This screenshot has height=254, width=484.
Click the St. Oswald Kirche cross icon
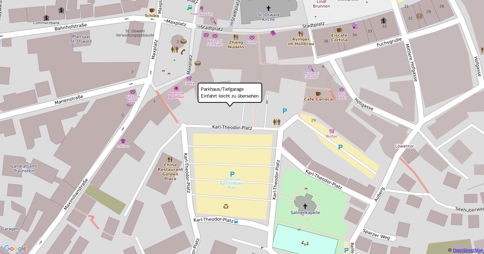coord(269,8)
